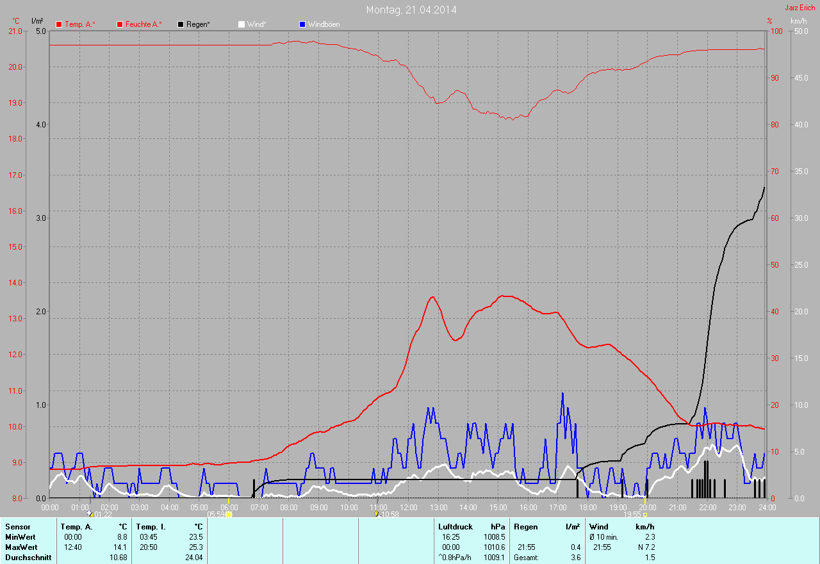Select the 'Feuchte A.*' legend label
The image size is (820, 564).
point(143,24)
